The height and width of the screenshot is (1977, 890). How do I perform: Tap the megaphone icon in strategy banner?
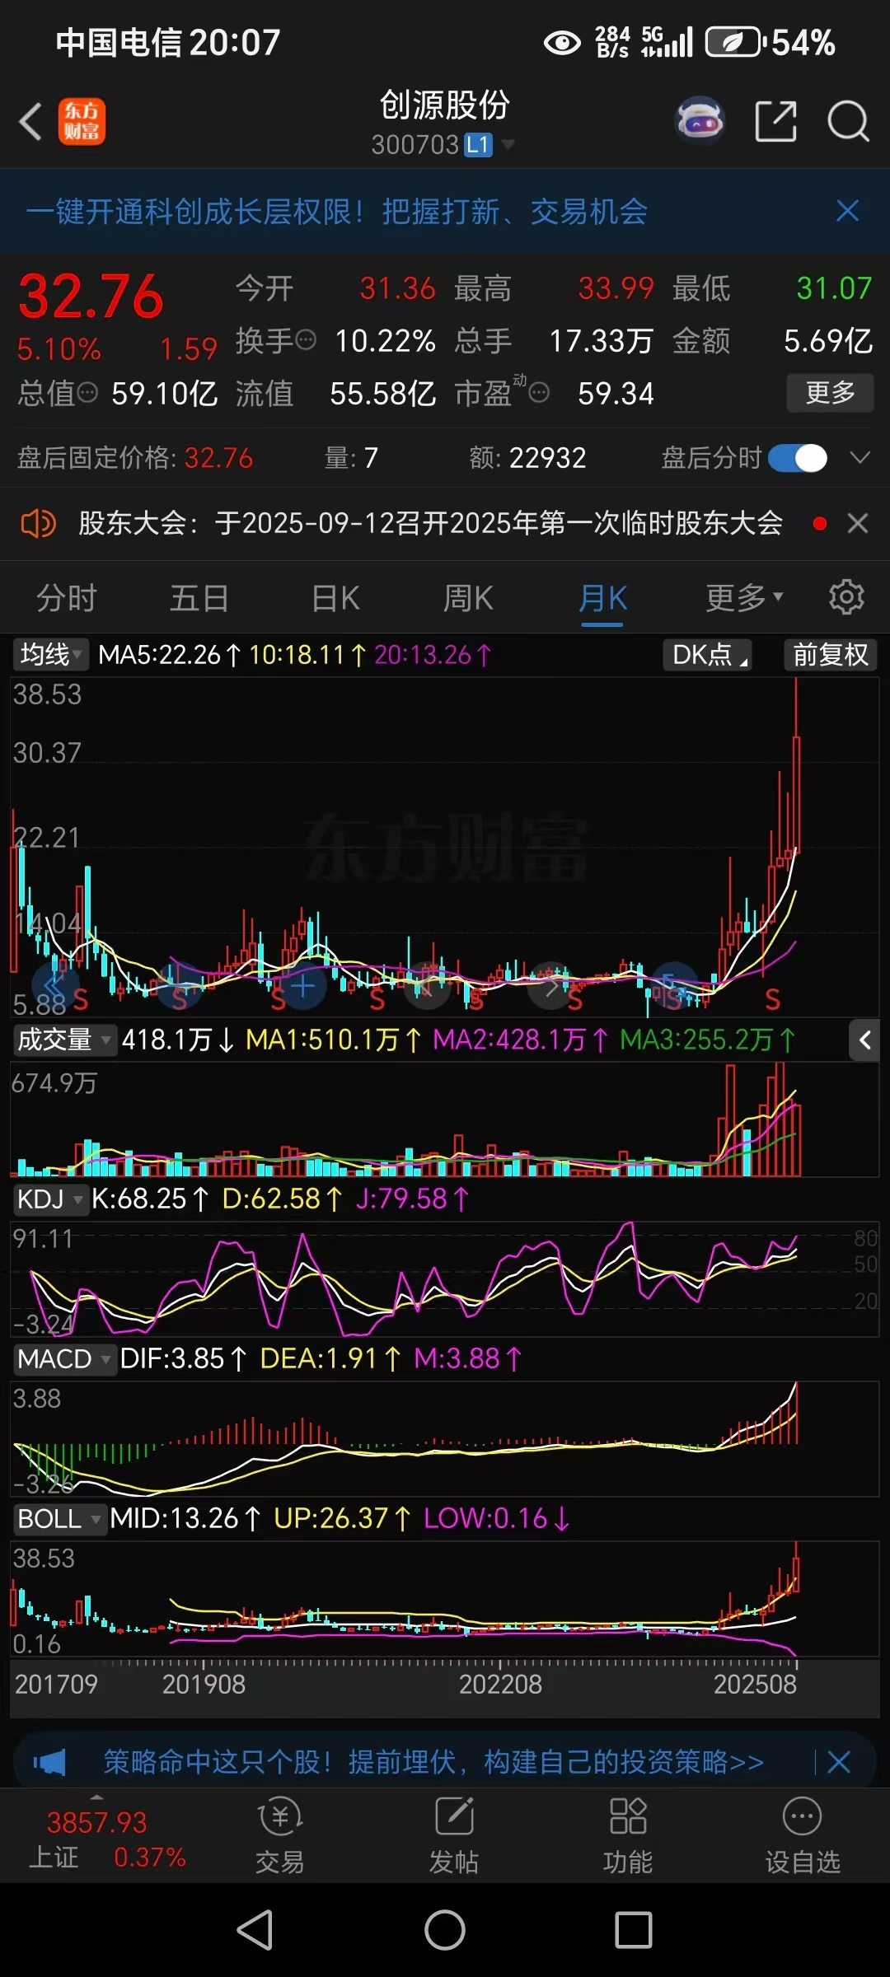point(49,1762)
